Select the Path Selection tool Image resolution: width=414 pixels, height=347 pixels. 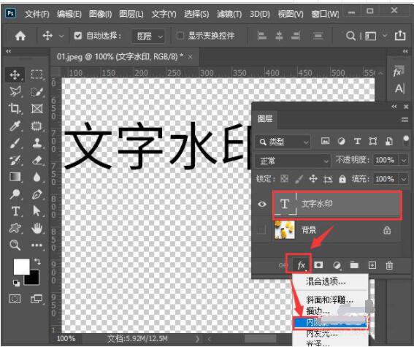(37, 211)
